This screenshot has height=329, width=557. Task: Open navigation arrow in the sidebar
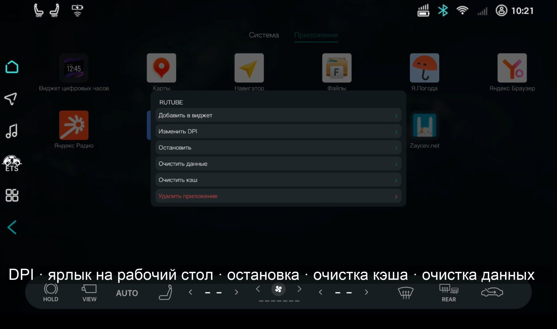11,98
